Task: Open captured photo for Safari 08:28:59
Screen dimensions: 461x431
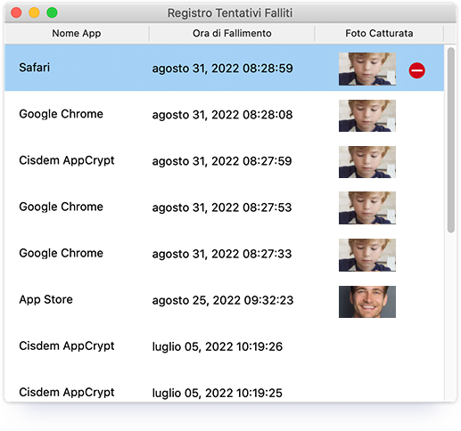Action: pyautogui.click(x=367, y=69)
